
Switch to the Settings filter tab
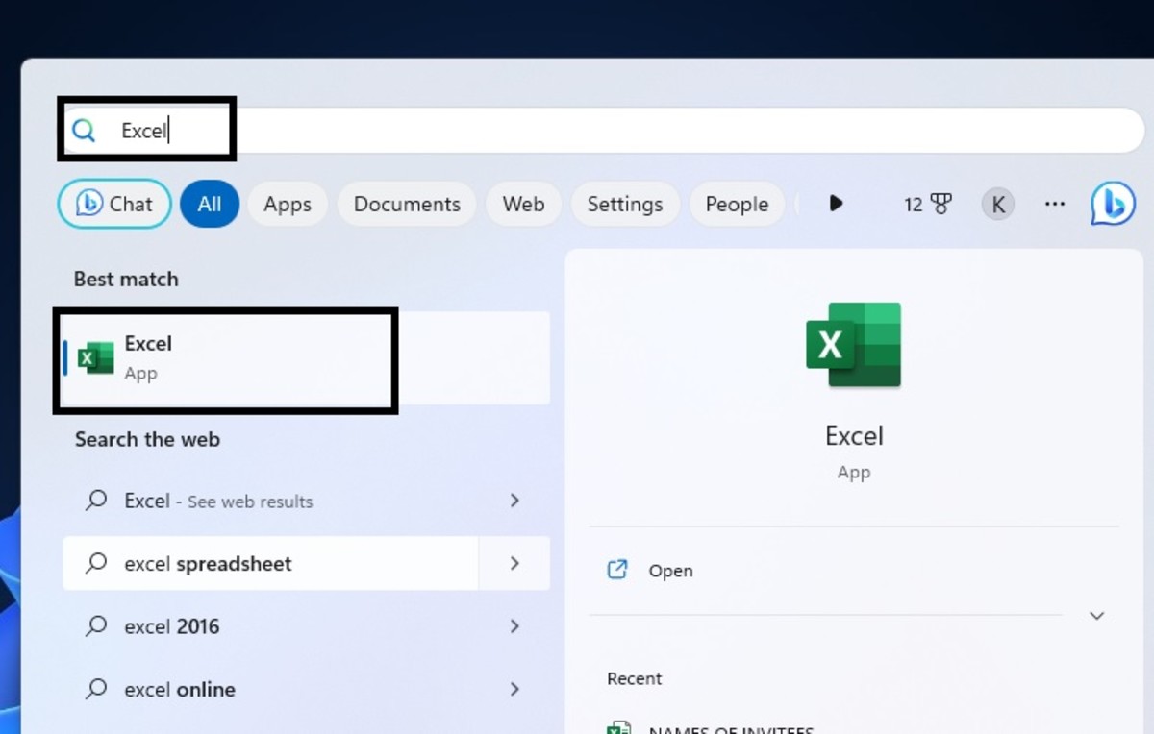tap(625, 204)
